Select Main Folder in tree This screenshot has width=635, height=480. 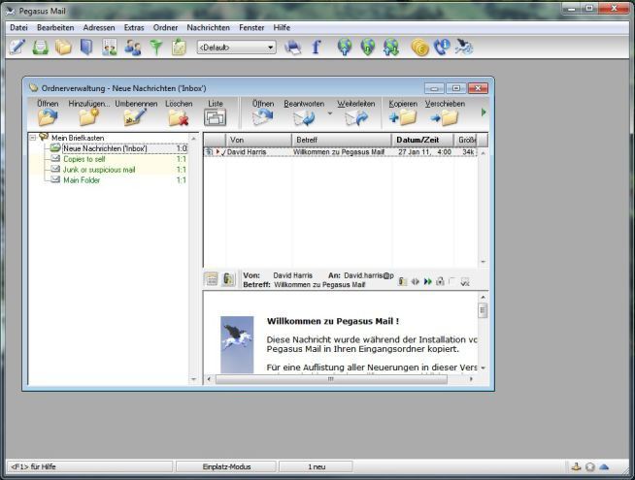pos(82,180)
